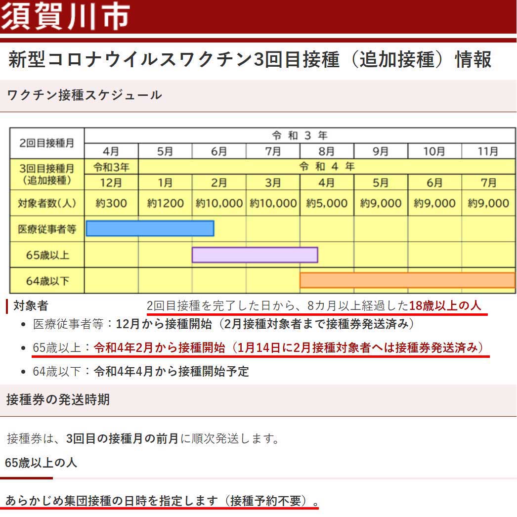Click the purple 65歳以上 schedule bar

click(x=255, y=255)
